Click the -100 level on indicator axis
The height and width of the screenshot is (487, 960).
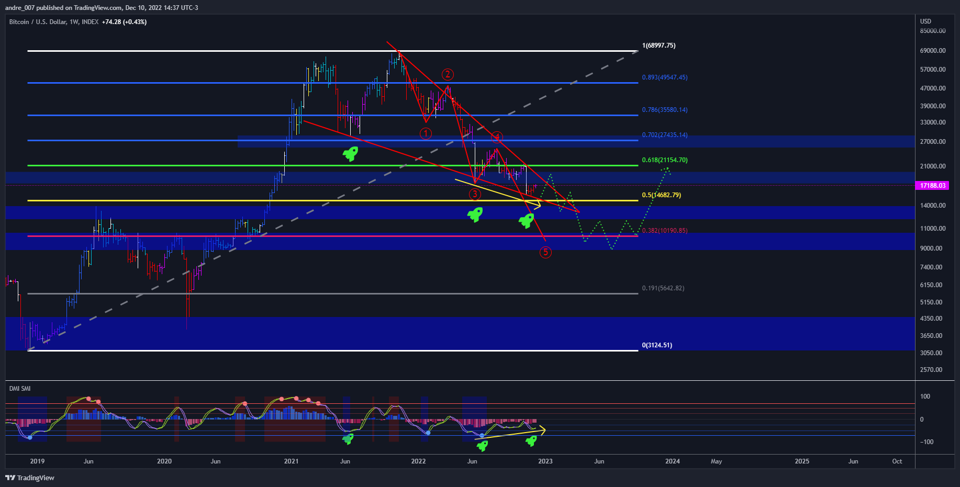pyautogui.click(x=927, y=442)
